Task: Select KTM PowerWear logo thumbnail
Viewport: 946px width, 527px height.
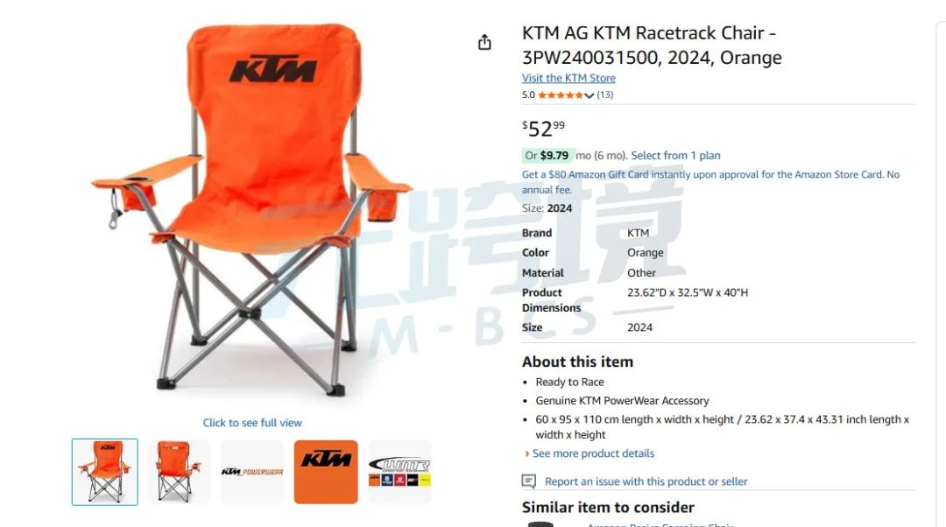Action: (x=252, y=472)
